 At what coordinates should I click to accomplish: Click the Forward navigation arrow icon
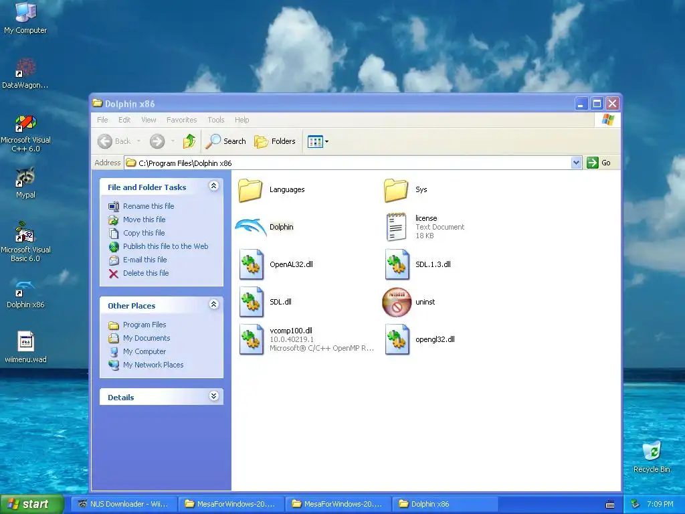pos(157,141)
